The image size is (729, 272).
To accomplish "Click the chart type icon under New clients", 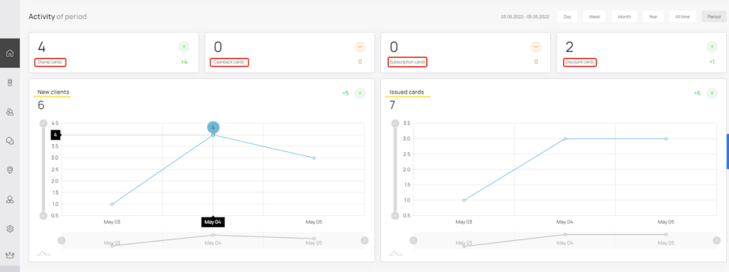I will [43, 254].
